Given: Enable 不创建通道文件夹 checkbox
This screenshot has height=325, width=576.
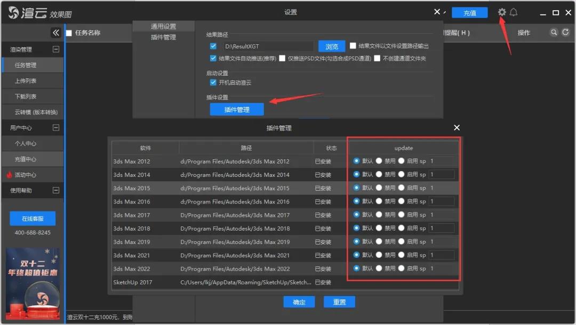Looking at the screenshot, I should (377, 59).
